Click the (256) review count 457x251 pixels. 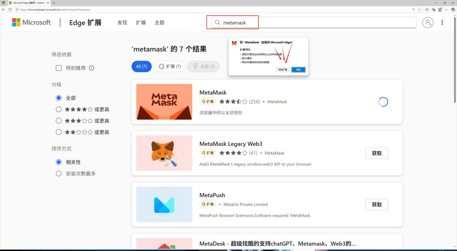254,102
